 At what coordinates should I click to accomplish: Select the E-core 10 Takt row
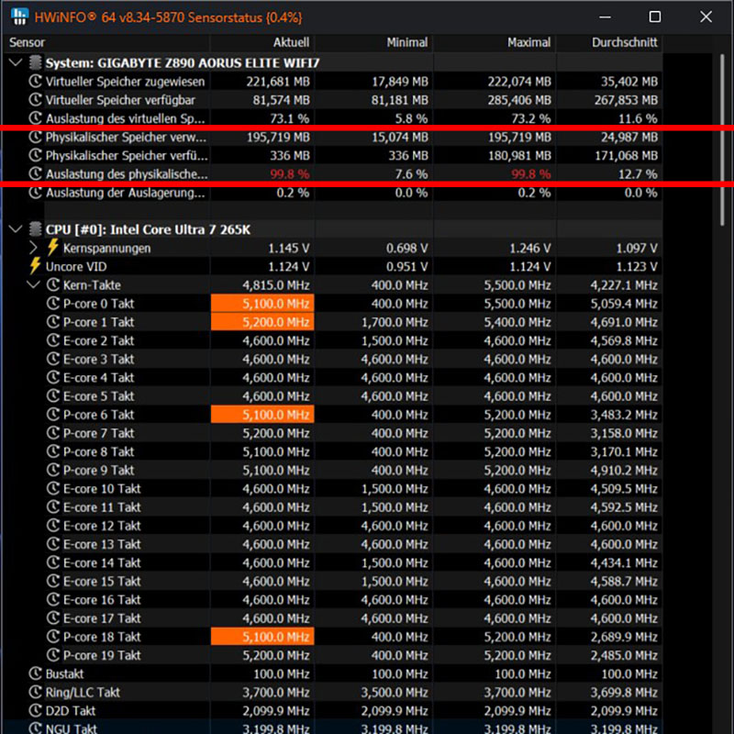(332, 488)
